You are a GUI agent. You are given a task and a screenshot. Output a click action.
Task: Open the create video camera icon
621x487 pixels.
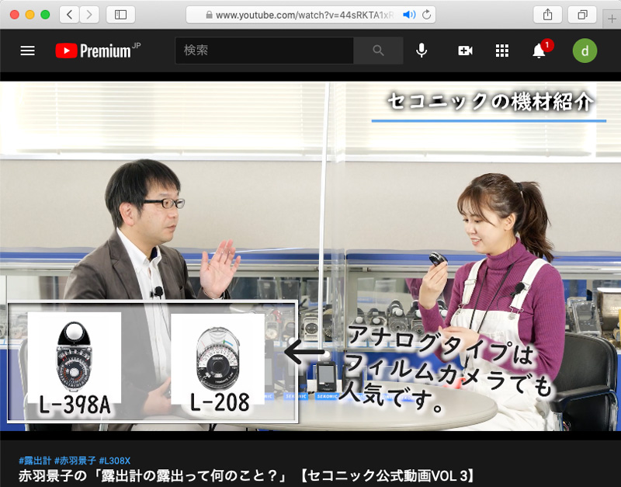click(x=464, y=50)
